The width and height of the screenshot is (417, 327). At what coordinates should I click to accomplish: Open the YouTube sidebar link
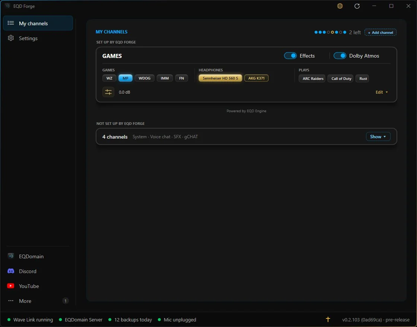[x=38, y=286]
